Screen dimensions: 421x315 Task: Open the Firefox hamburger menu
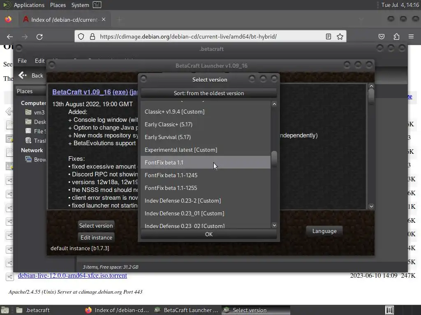411,37
